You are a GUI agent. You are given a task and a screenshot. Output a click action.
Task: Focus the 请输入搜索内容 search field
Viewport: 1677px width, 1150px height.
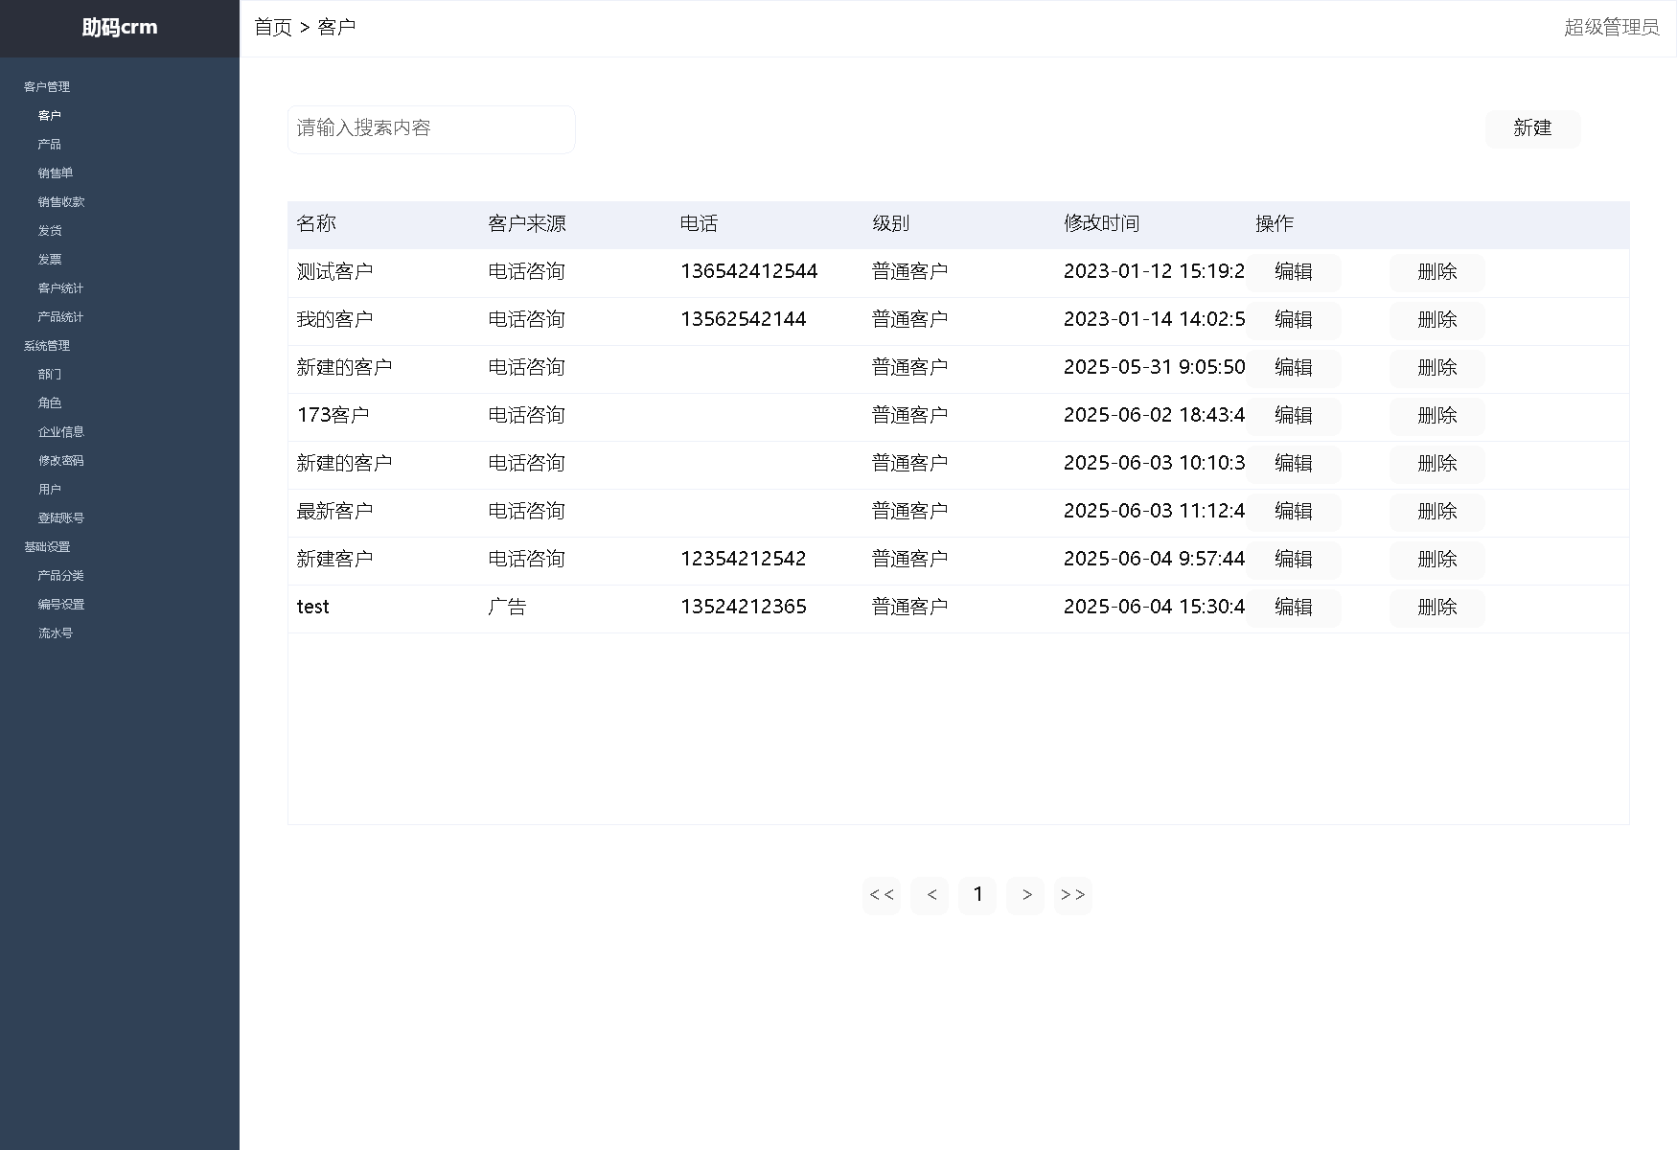coord(431,129)
